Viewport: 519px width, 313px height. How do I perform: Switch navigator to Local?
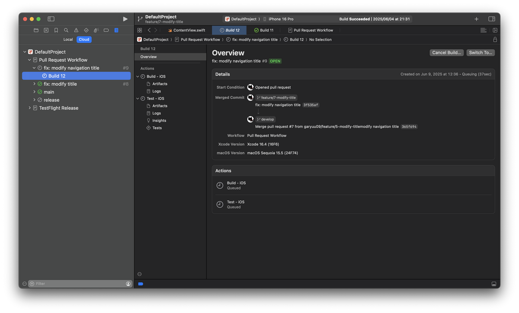pos(68,39)
